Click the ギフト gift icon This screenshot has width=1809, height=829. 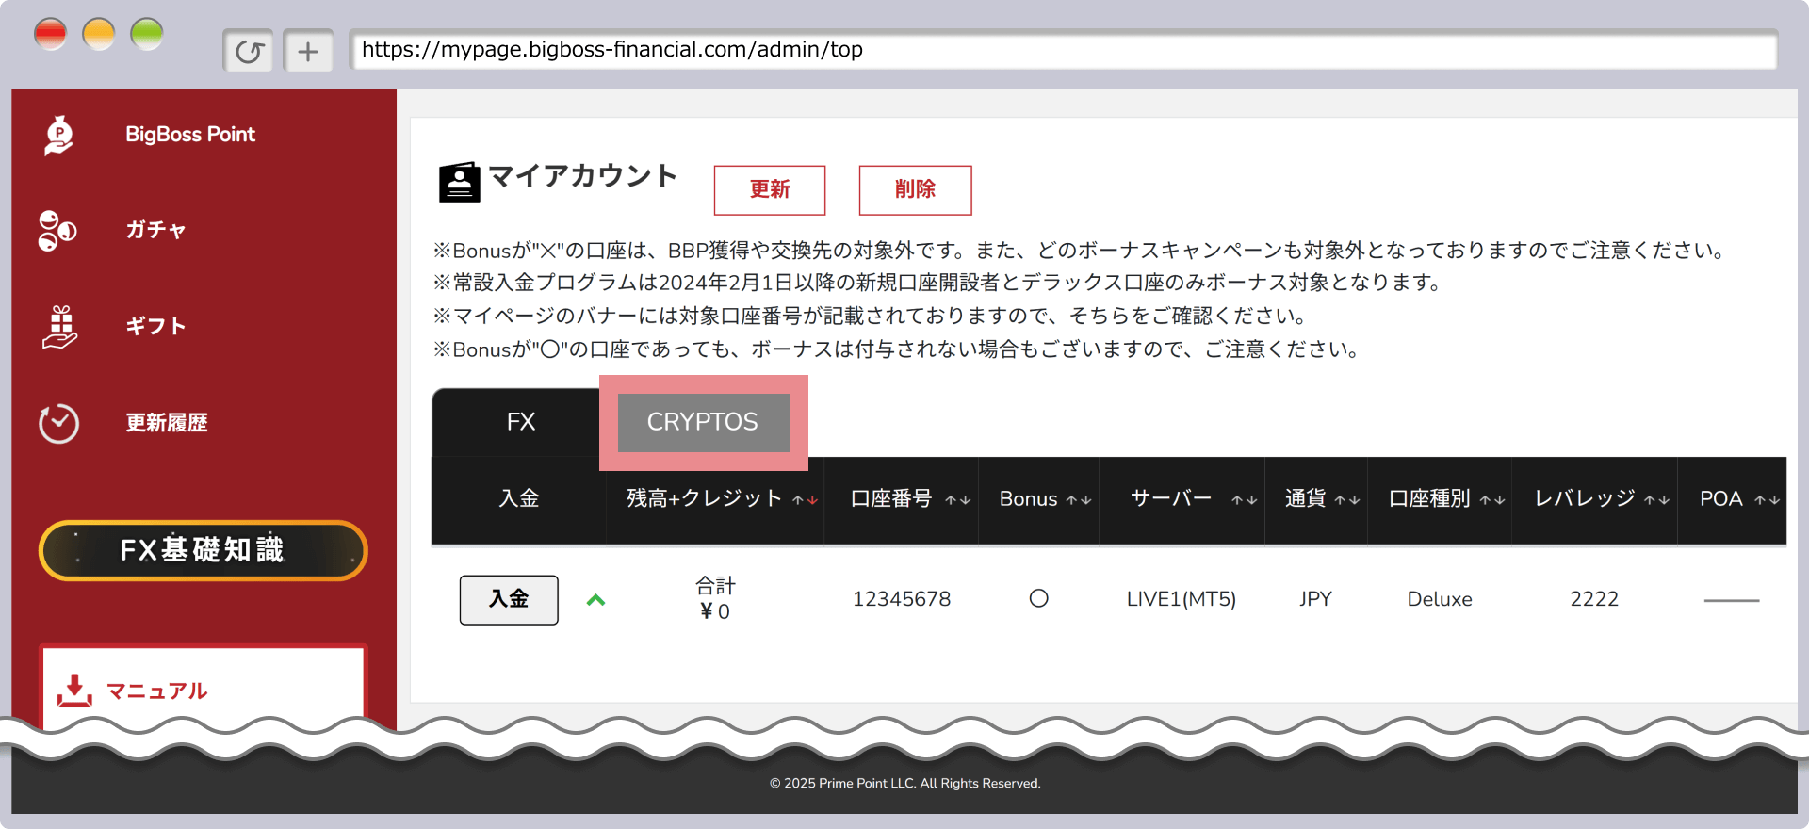point(59,327)
